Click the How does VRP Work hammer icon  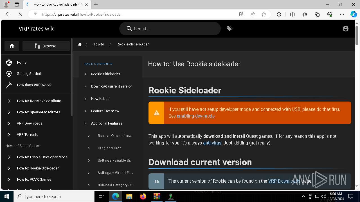click(x=9, y=85)
